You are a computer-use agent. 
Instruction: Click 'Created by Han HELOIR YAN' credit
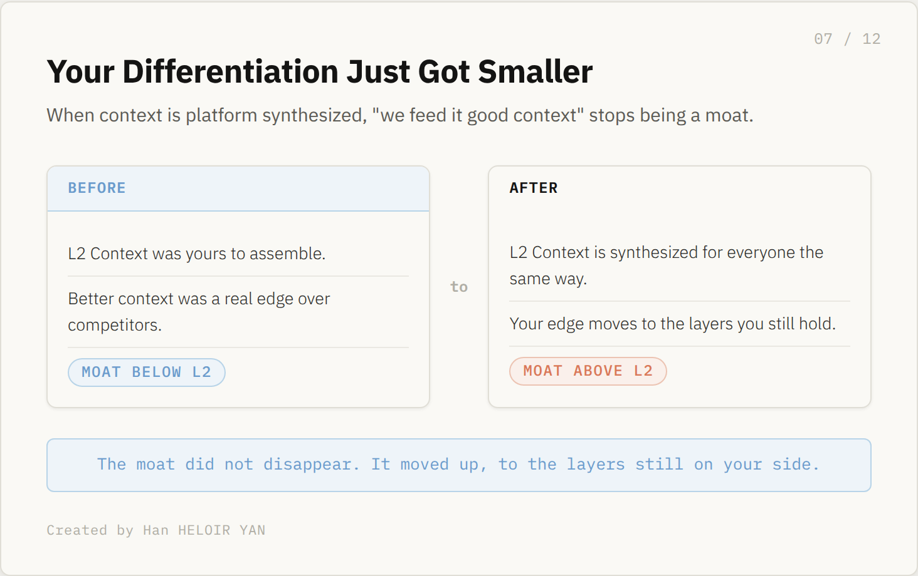coord(156,530)
